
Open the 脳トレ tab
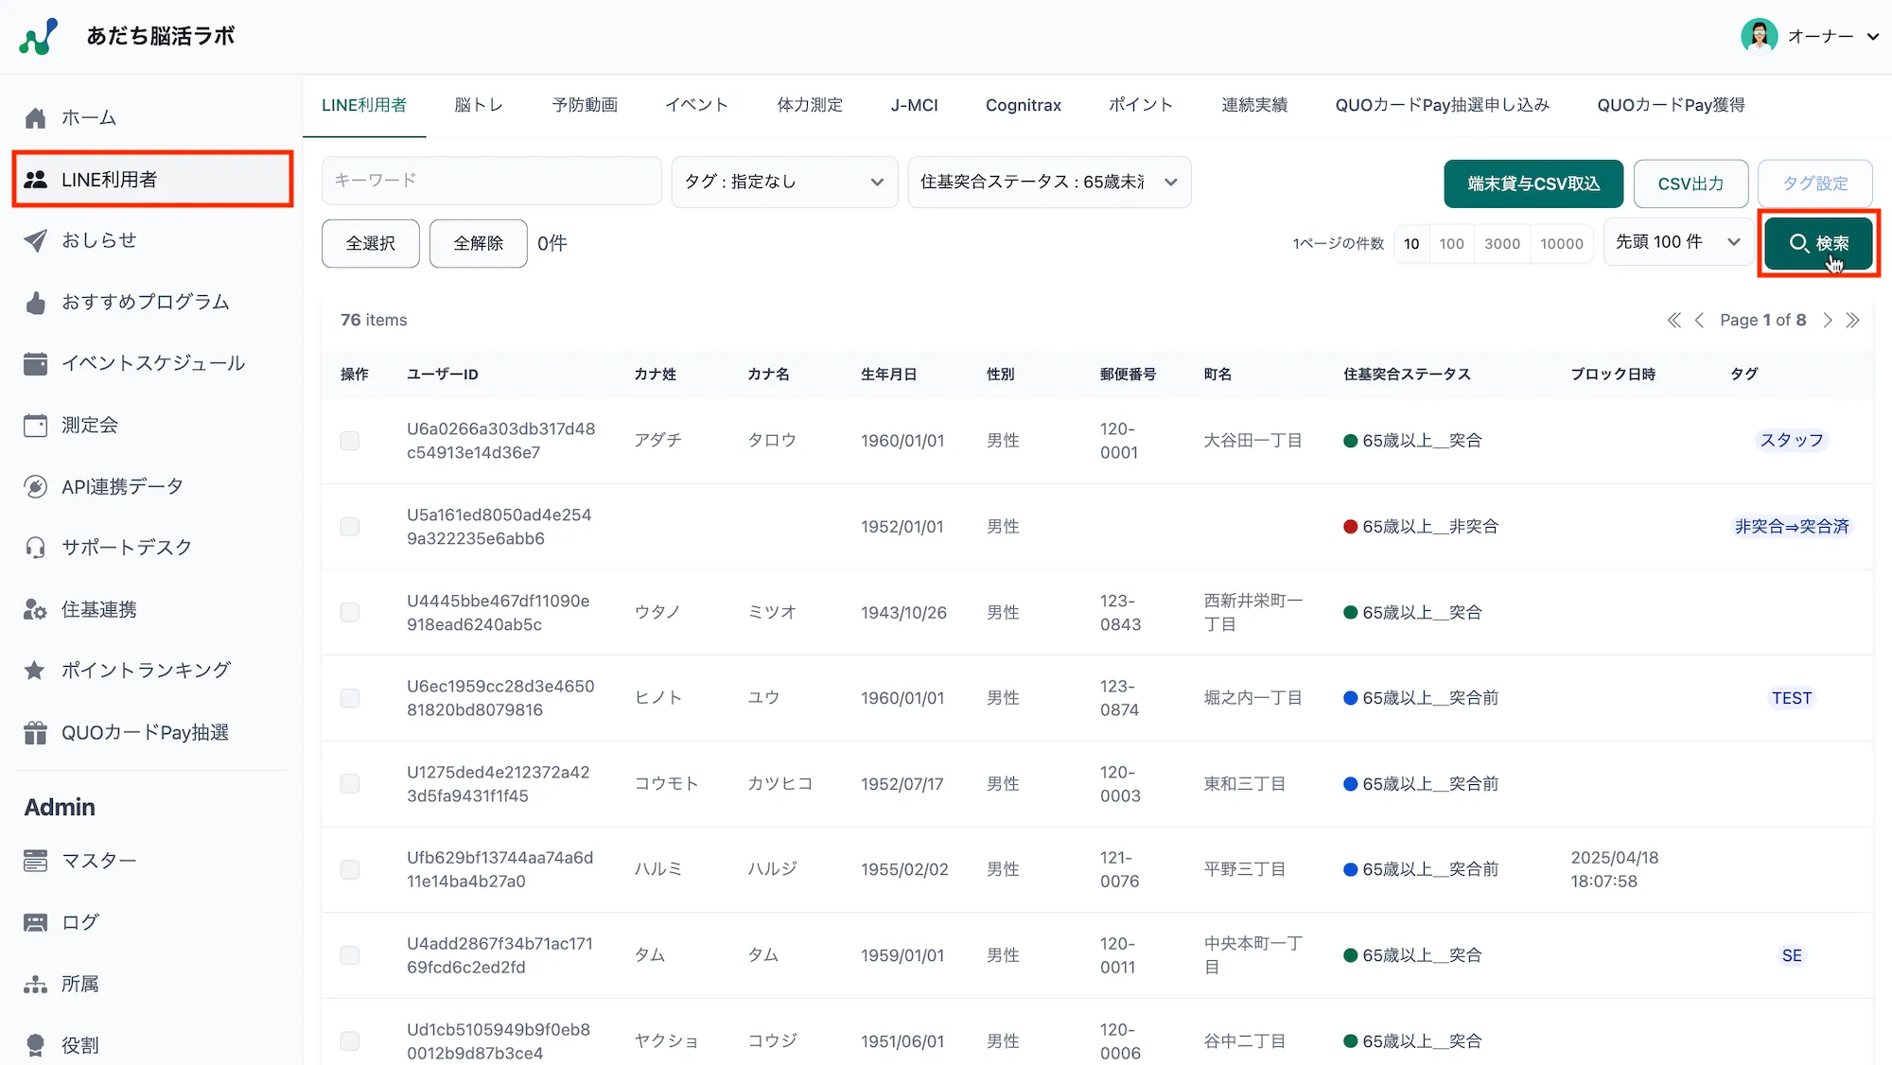tap(479, 105)
